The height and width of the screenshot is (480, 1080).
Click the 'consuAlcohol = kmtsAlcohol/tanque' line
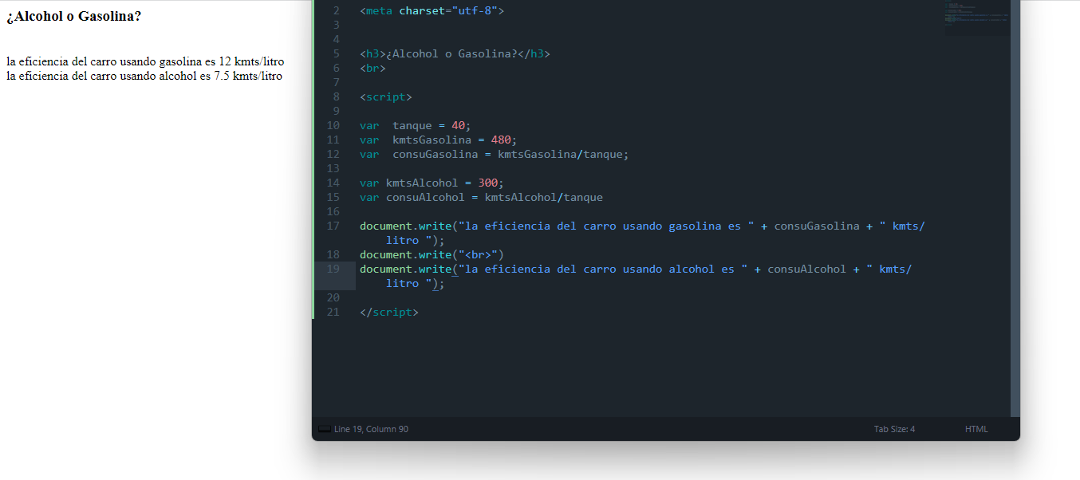pos(481,197)
